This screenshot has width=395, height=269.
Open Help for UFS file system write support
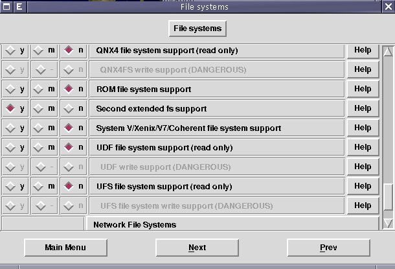click(x=362, y=205)
